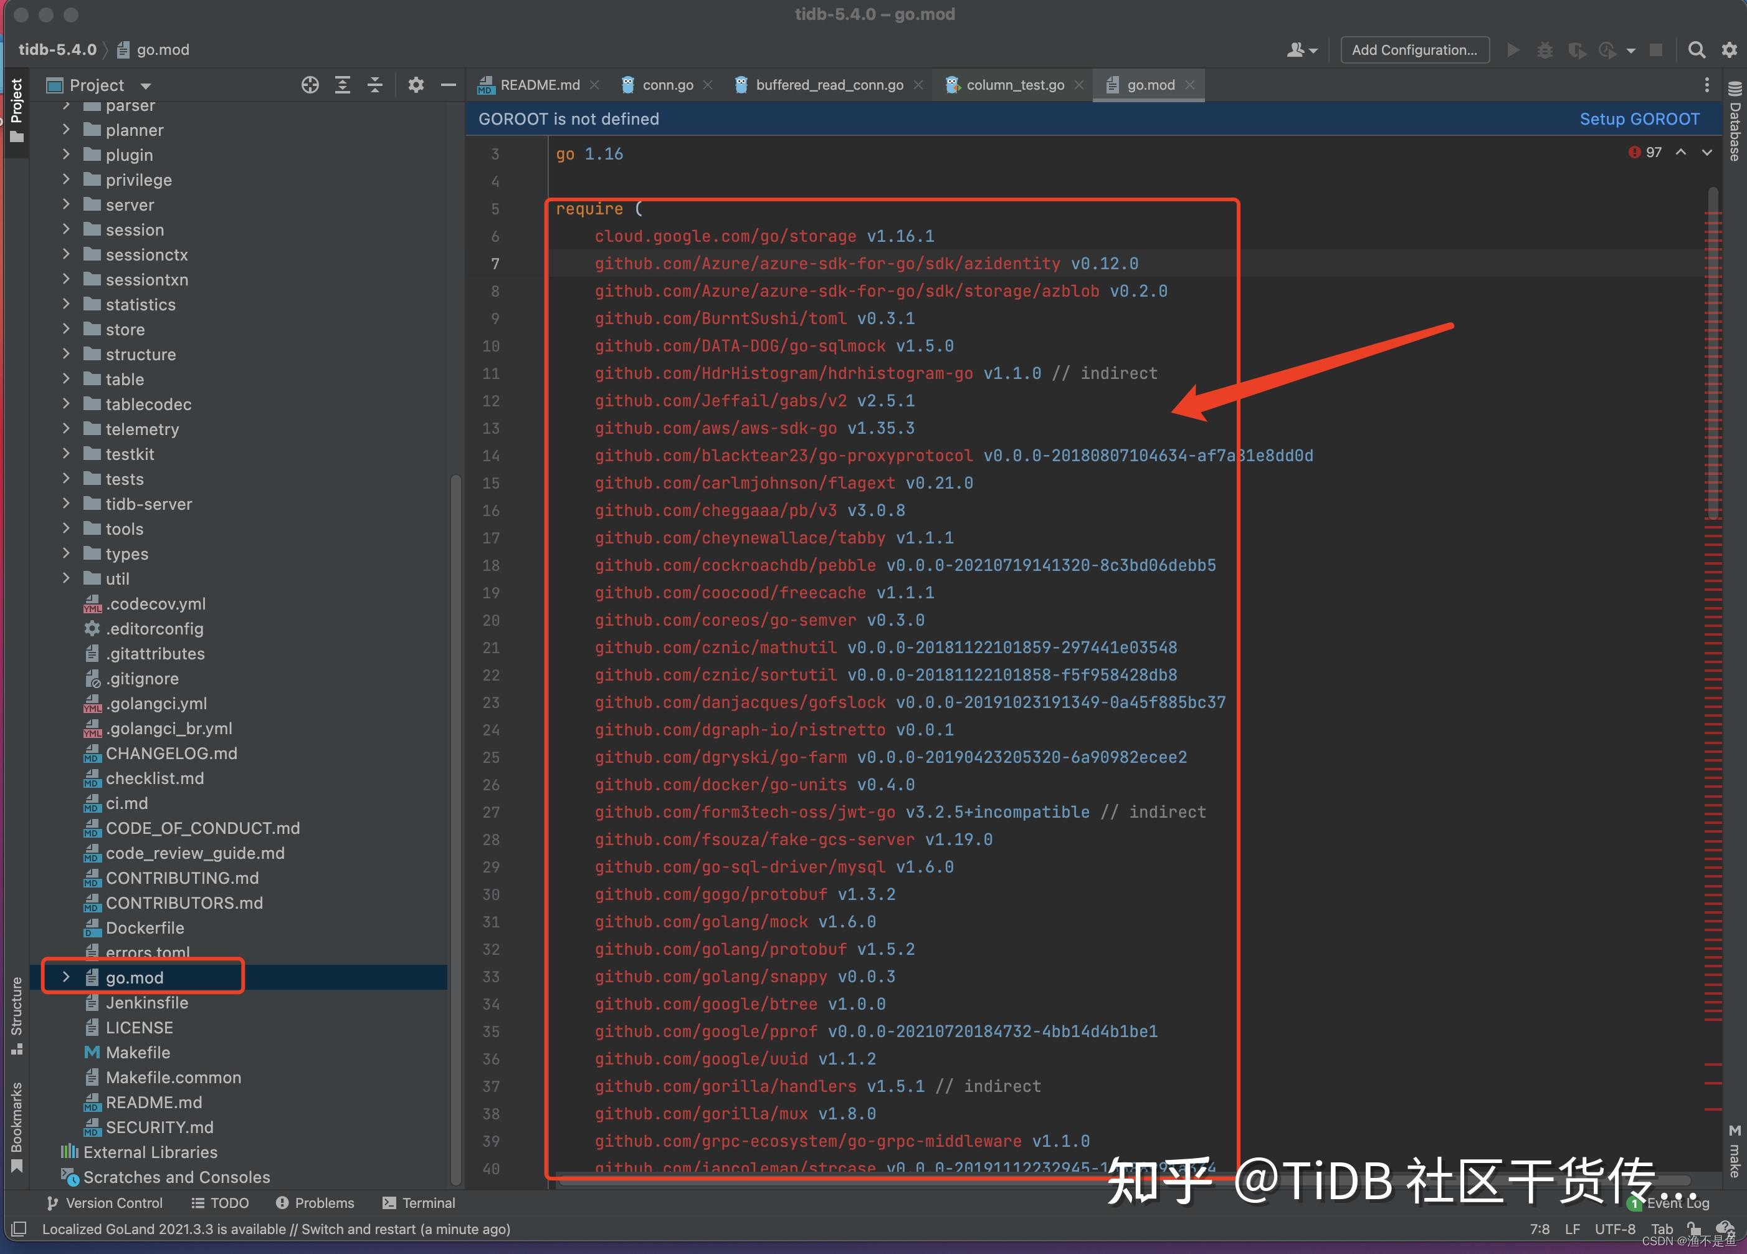Screen dimensions: 1747x1254
Task: Open Project view dropdown
Action: 146,85
